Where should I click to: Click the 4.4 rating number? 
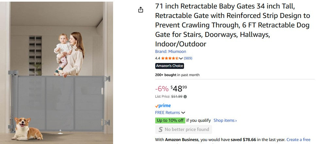(158, 58)
